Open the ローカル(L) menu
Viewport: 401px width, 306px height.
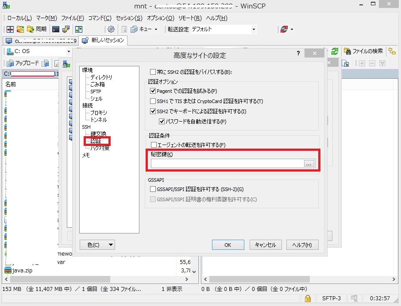pos(19,18)
